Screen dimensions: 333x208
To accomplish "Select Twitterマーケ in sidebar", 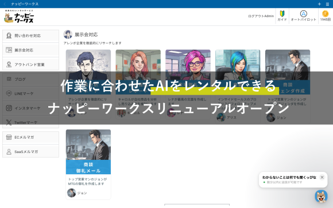I will tap(30, 123).
